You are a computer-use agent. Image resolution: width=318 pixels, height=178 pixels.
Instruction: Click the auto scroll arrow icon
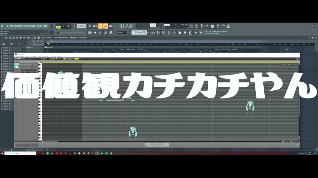[x=95, y=33]
